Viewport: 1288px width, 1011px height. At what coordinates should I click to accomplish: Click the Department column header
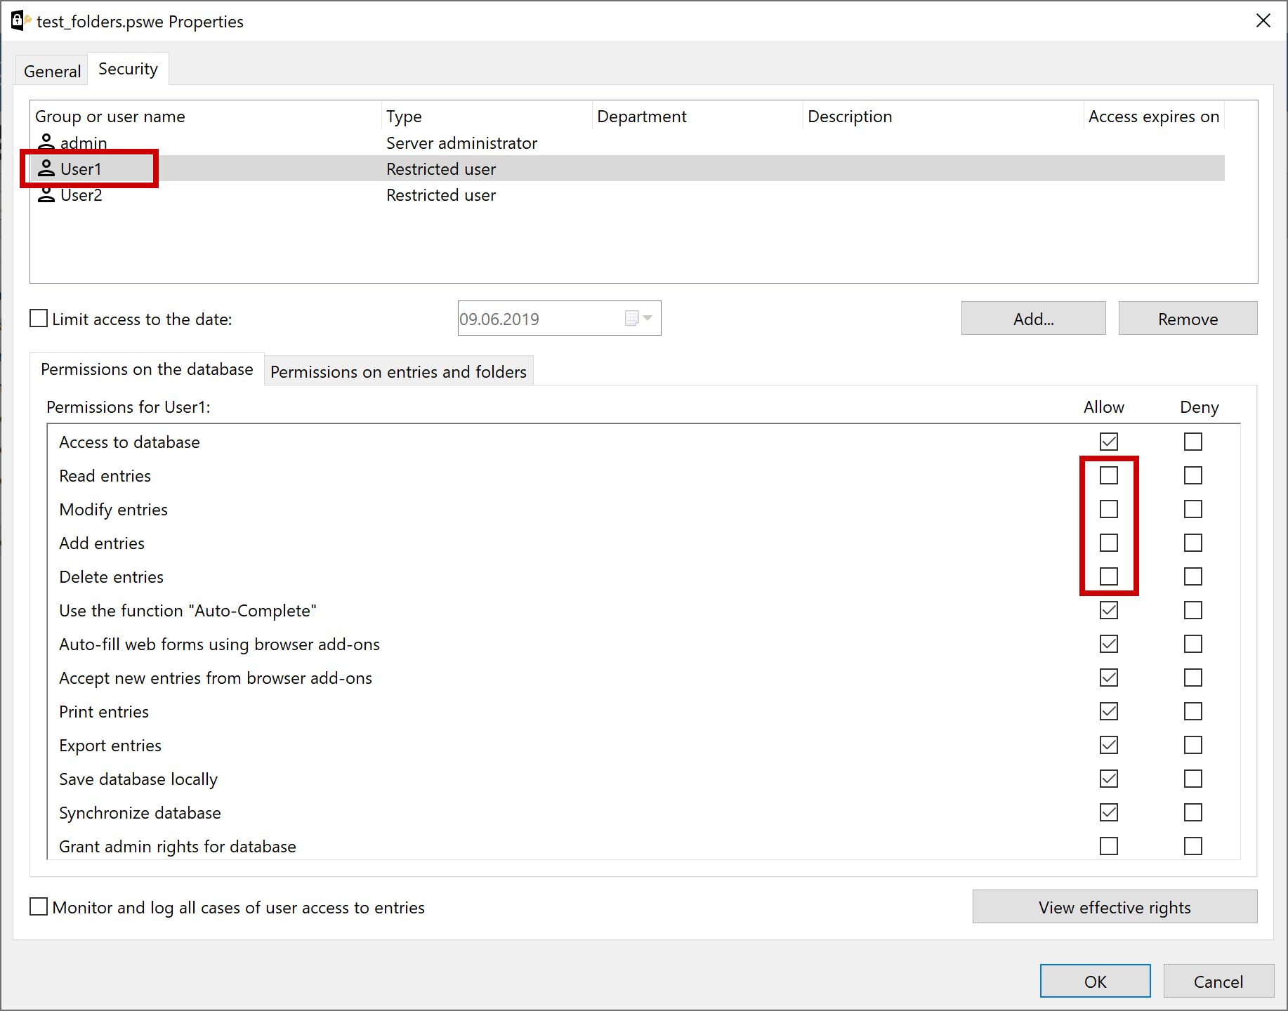[x=698, y=116]
